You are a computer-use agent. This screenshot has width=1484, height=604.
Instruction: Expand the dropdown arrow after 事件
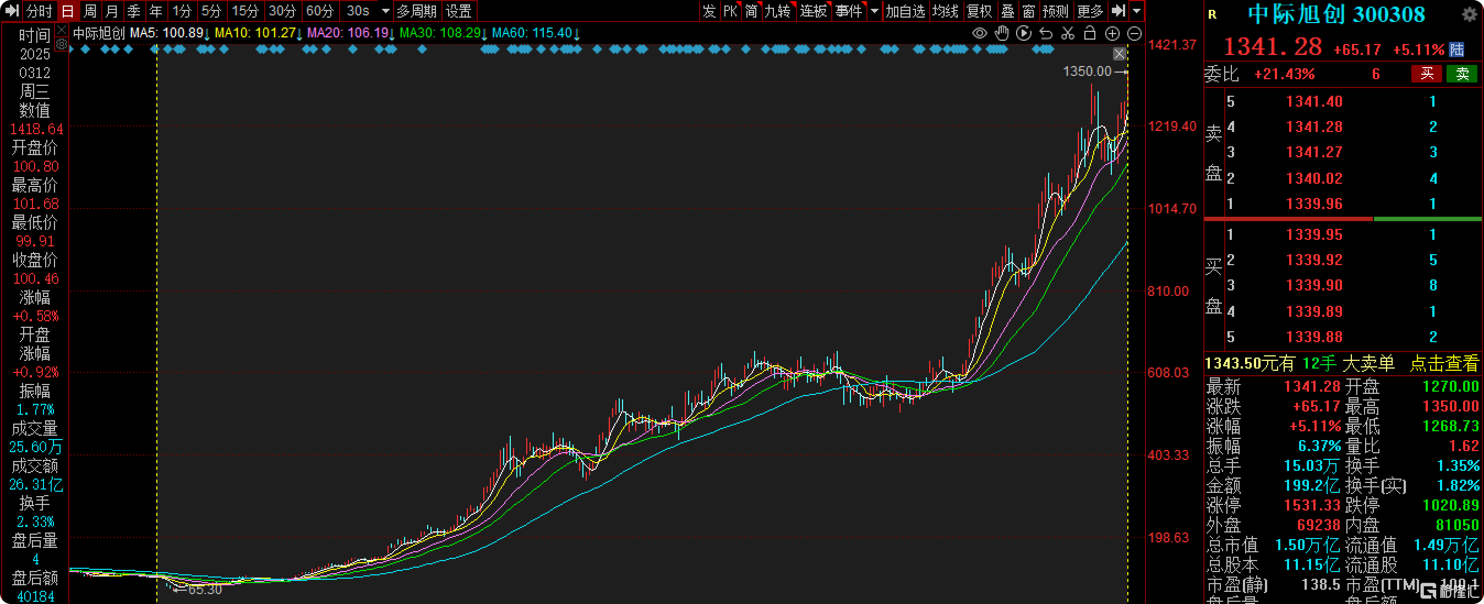(874, 11)
